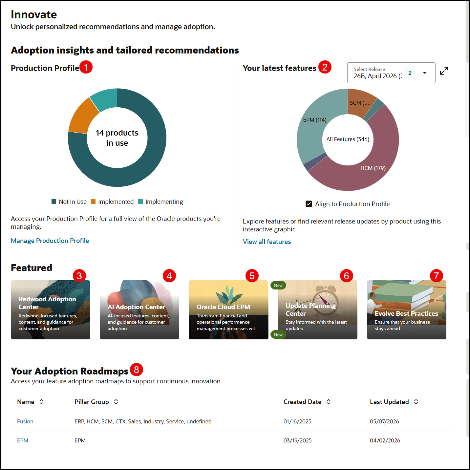
Task: Open the Oracle Cloud EPM card
Action: pos(228,310)
